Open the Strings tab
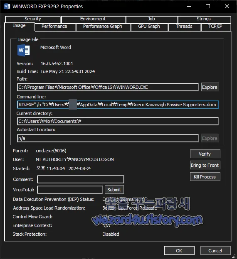This screenshot has width=237, height=259. click(204, 19)
